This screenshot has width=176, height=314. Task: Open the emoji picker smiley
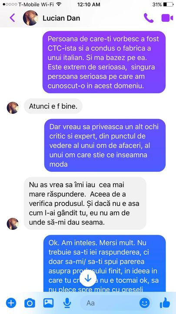point(144,303)
